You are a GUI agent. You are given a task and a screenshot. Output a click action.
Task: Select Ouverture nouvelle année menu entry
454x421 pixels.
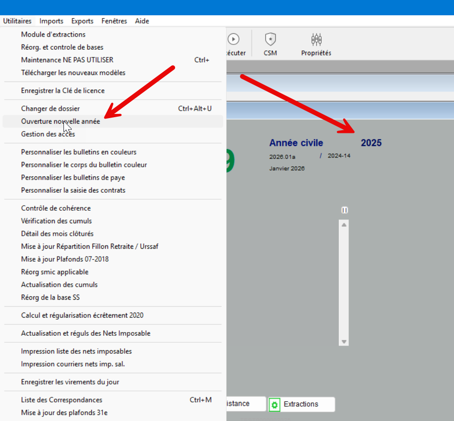[x=60, y=121]
